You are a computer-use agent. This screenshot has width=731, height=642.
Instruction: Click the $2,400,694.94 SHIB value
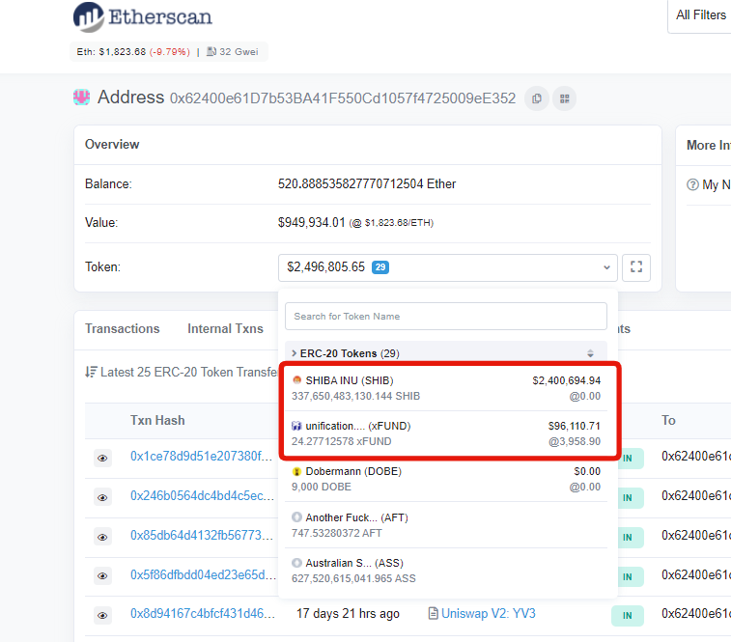tap(567, 380)
